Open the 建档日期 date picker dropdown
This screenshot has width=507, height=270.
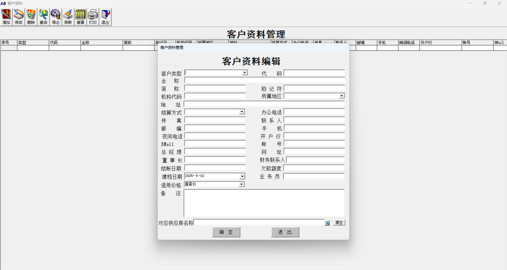(x=242, y=176)
